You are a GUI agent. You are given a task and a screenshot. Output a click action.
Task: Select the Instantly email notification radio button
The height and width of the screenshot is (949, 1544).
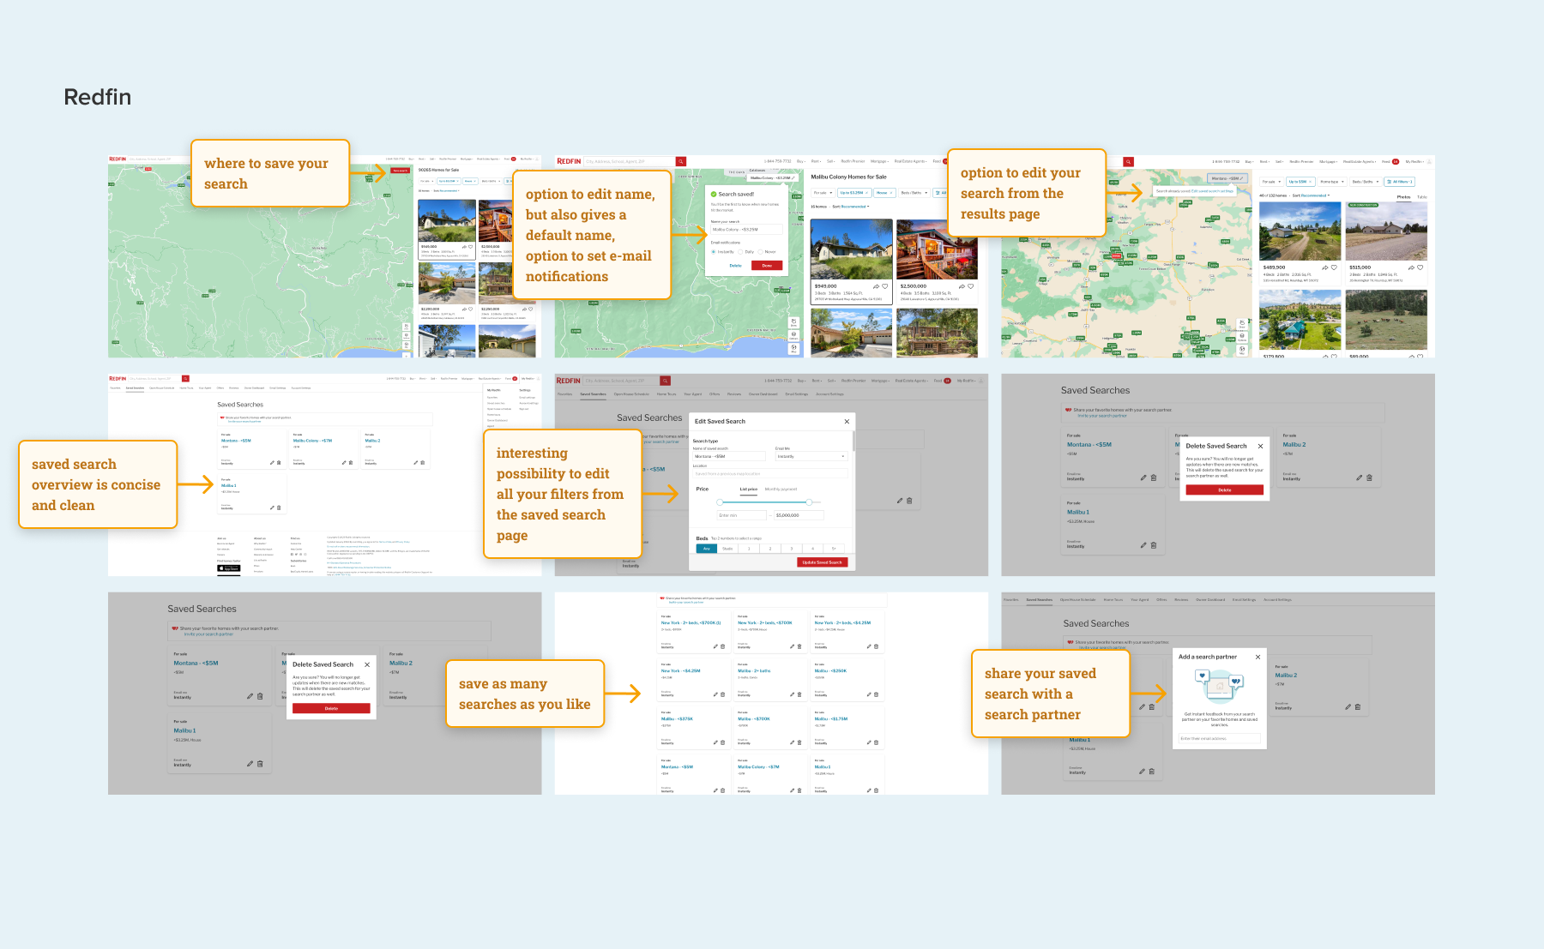point(714,252)
